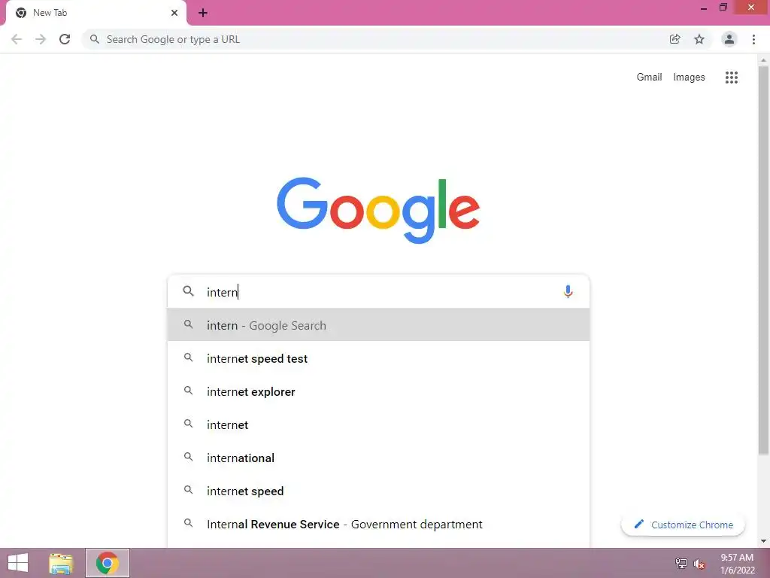Viewport: 770px width, 578px height.
Task: Open the Chrome profile avatar
Action: coord(729,39)
